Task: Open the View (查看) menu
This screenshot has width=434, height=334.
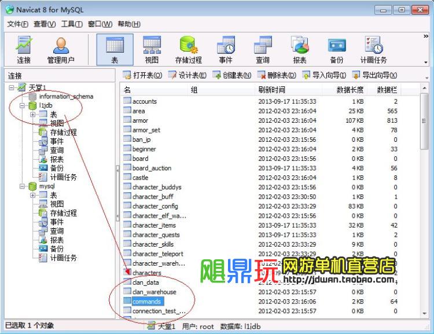Action: 45,24
